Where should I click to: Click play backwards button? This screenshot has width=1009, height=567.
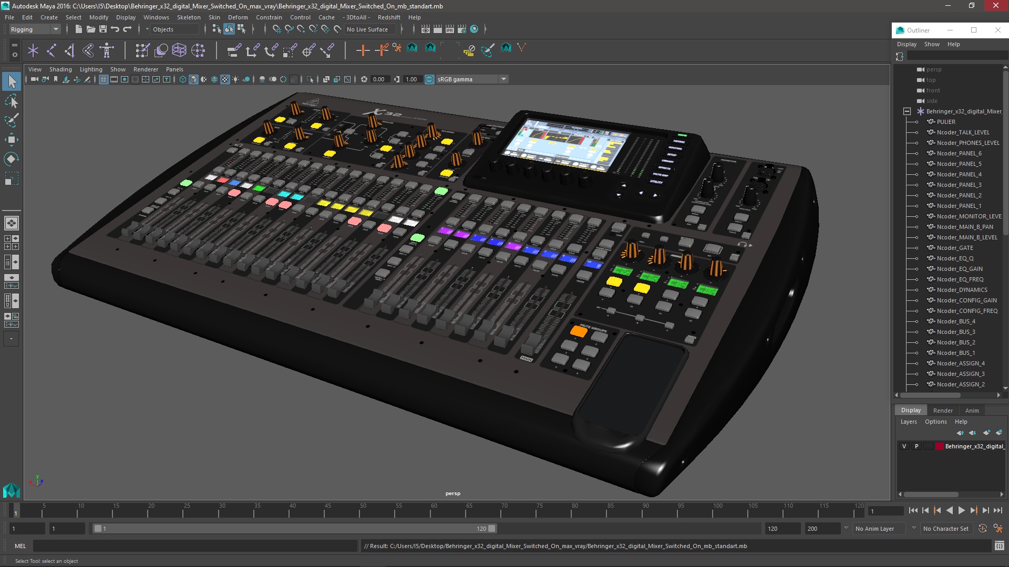tap(949, 510)
